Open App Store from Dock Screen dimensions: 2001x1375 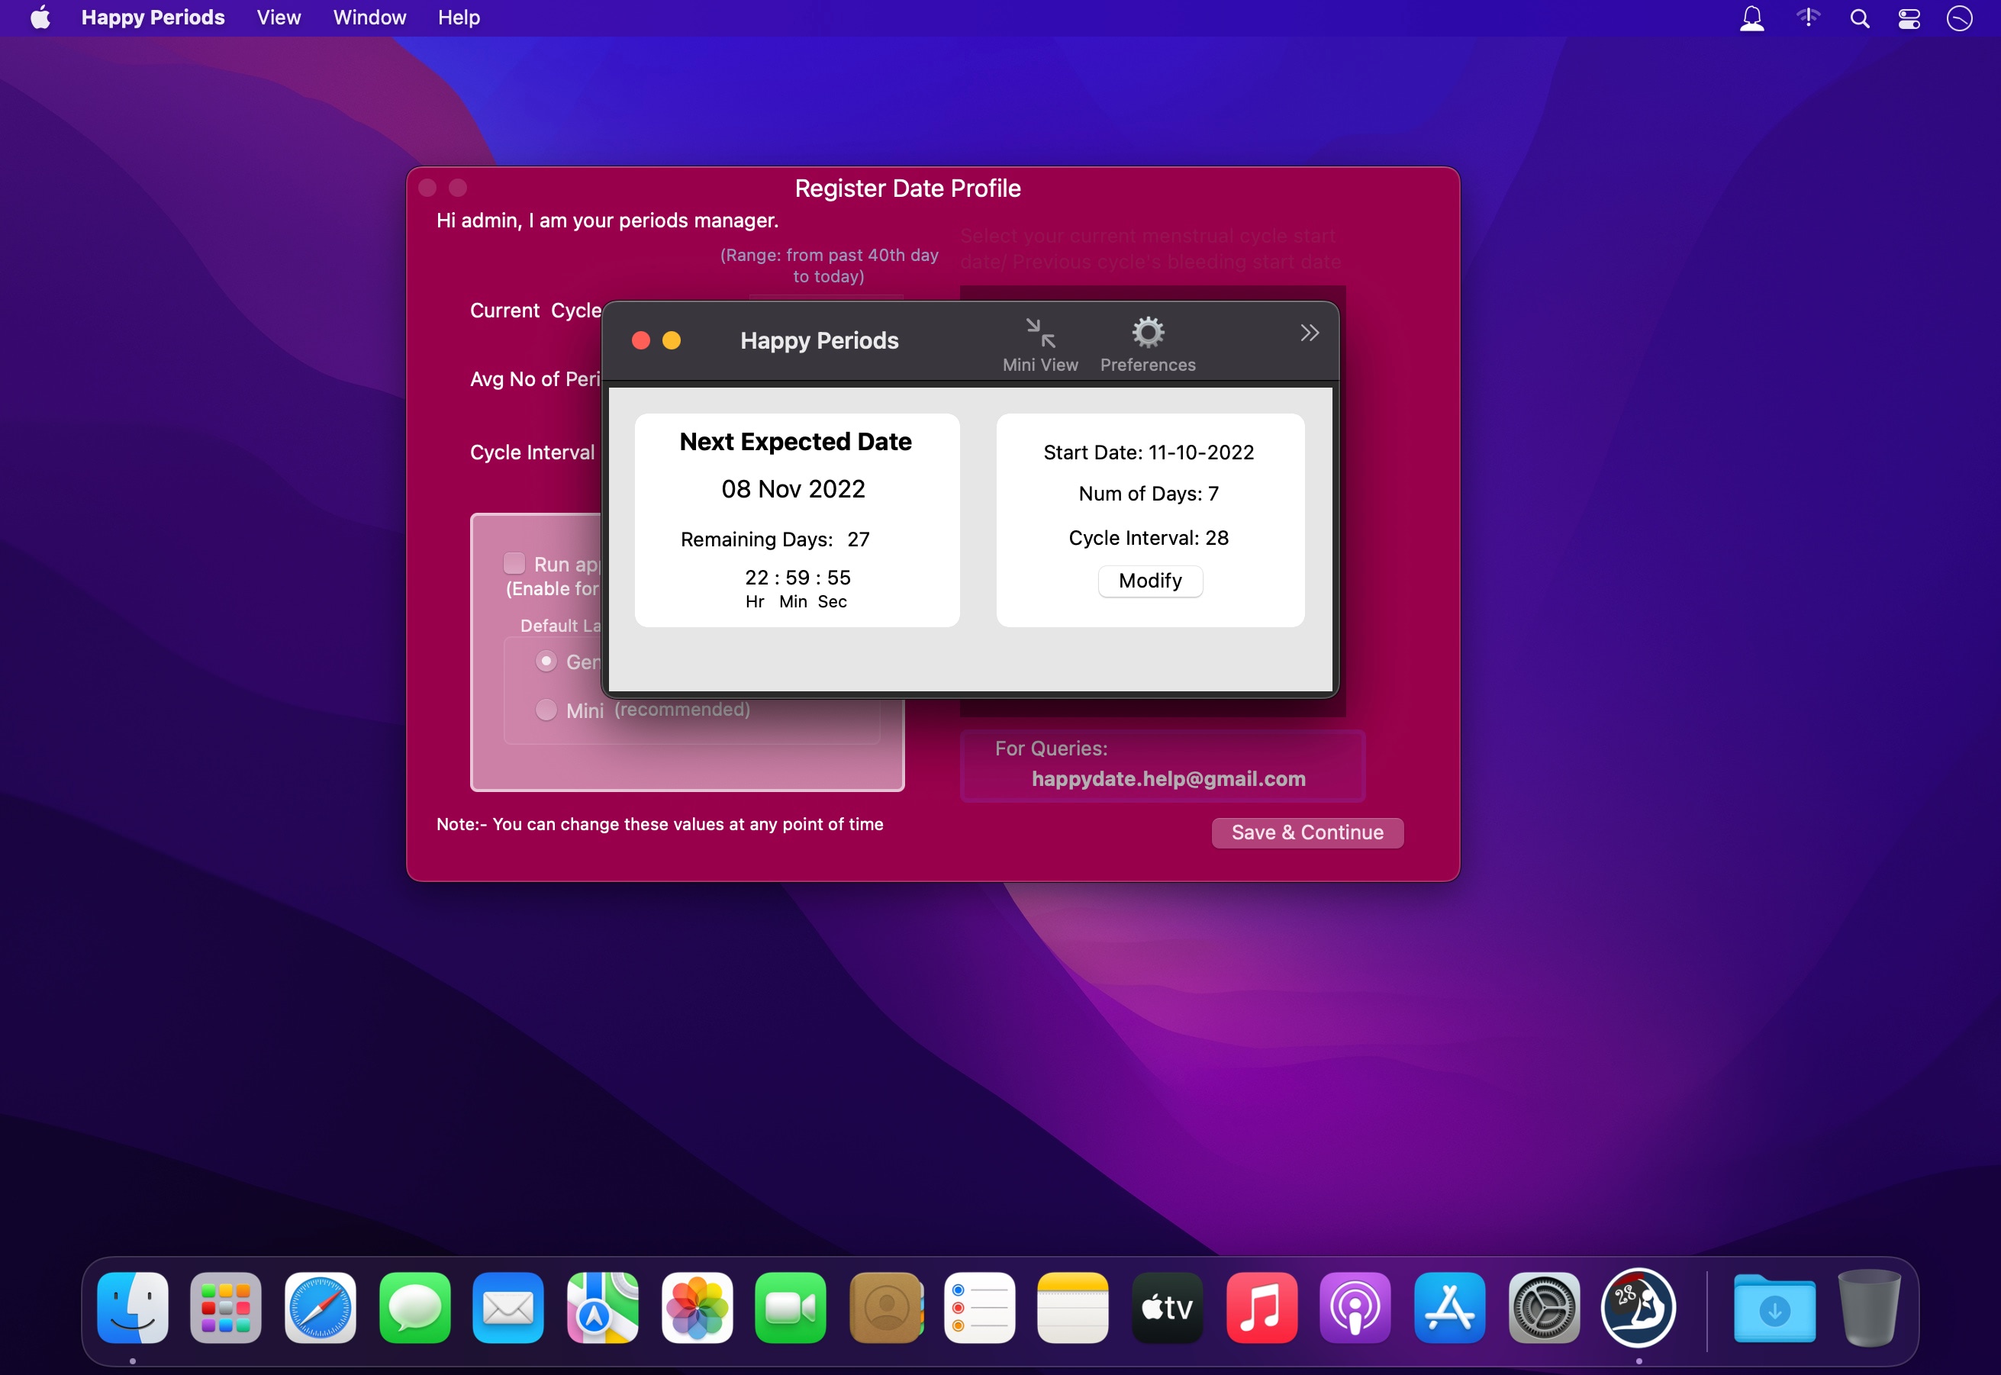pyautogui.click(x=1448, y=1308)
